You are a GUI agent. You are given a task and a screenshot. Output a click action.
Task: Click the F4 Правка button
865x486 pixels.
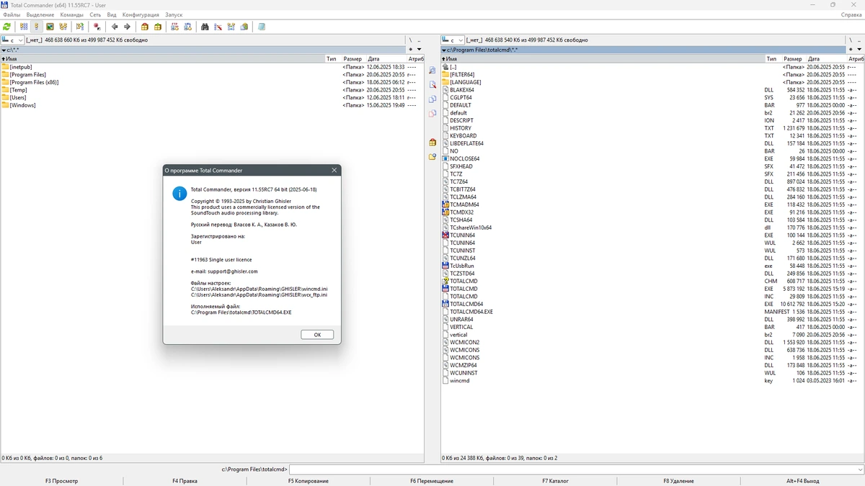[x=185, y=481]
